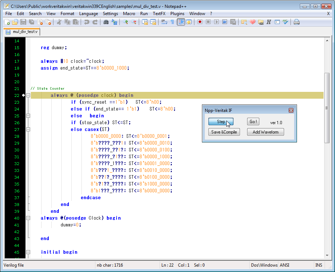
Task: Collapse the fold marker on line 25
Action: click(x=28, y=116)
